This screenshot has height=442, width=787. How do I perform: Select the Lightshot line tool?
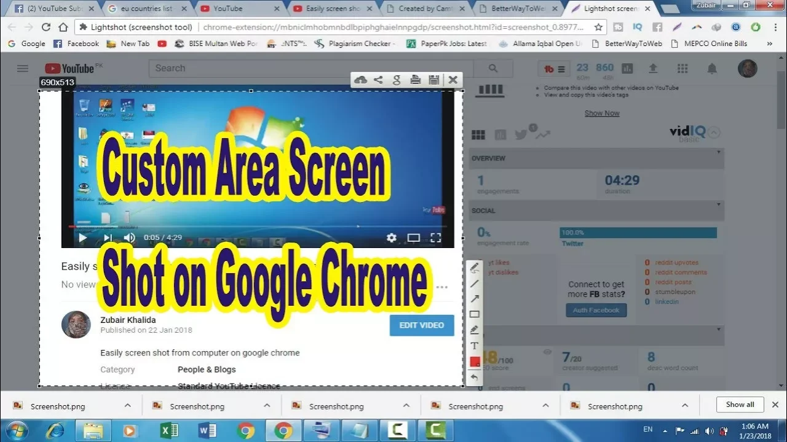point(475,284)
